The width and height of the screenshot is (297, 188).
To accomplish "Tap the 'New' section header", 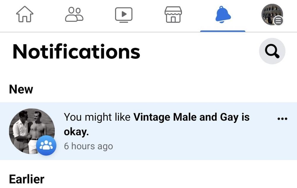I will pos(21,89).
